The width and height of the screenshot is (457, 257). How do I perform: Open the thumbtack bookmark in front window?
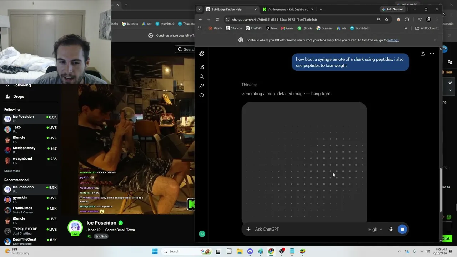click(x=360, y=28)
